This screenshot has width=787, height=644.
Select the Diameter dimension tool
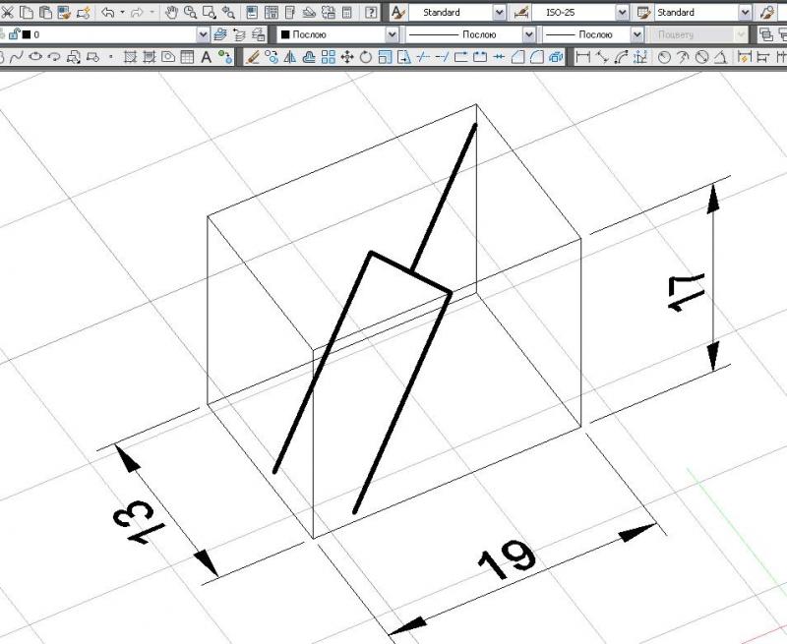[701, 57]
